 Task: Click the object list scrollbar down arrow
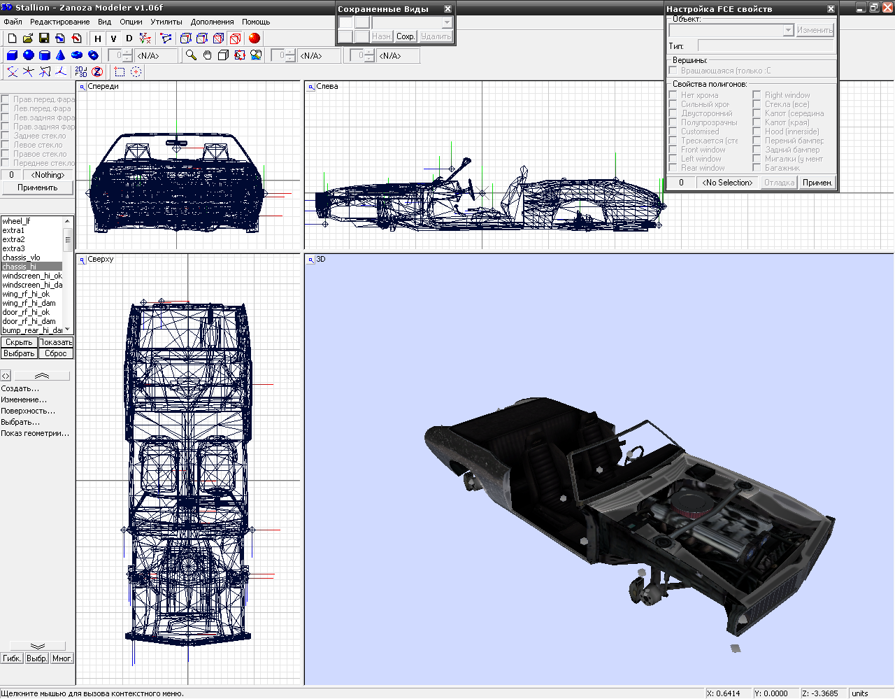pyautogui.click(x=68, y=330)
